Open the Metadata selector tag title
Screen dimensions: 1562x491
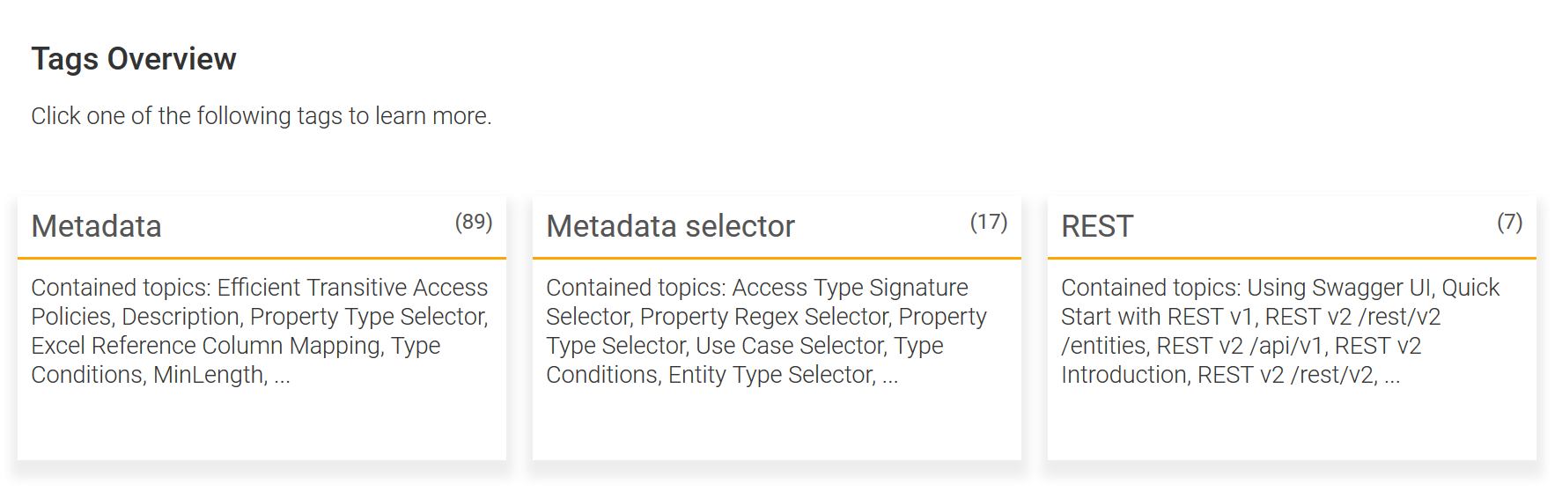click(670, 227)
